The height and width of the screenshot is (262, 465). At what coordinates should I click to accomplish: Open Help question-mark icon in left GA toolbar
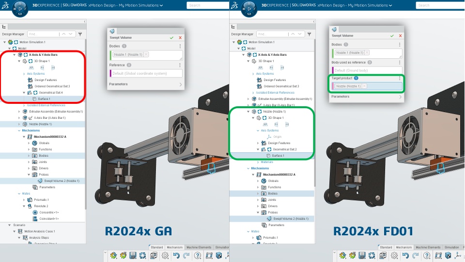198,256
